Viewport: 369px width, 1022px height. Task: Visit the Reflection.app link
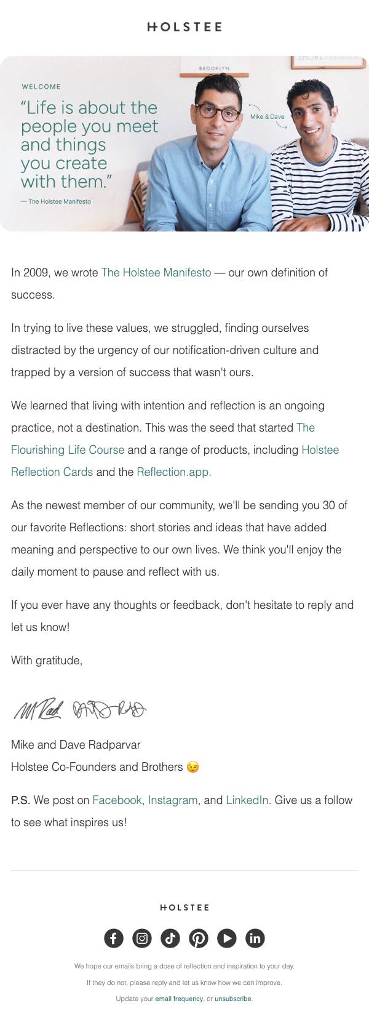click(174, 472)
